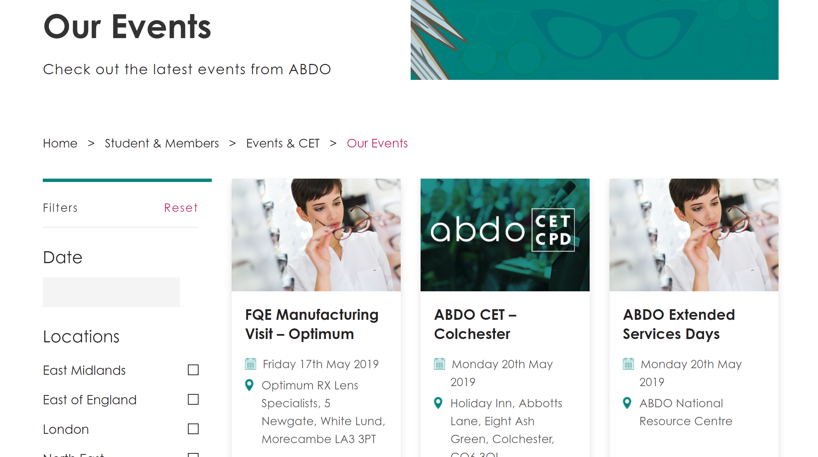Open the FQE Manufacturing Visit event thumbnail
Image resolution: width=818 pixels, height=457 pixels.
(316, 235)
